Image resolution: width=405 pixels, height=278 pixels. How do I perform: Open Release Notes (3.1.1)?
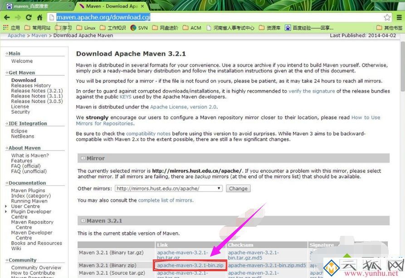point(37,96)
